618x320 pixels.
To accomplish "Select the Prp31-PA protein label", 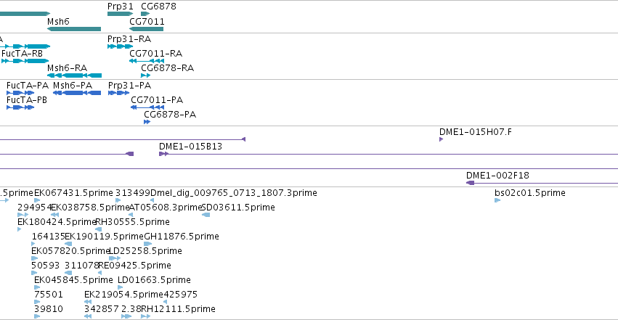I will point(129,86).
